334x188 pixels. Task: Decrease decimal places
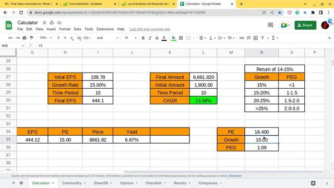click(72, 38)
